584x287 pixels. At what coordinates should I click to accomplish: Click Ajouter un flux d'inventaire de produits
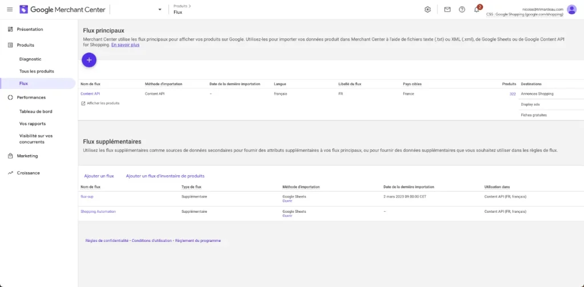(165, 176)
